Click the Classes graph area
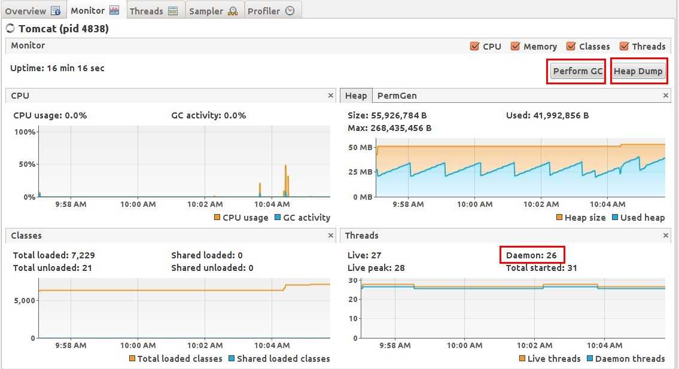 [184, 308]
